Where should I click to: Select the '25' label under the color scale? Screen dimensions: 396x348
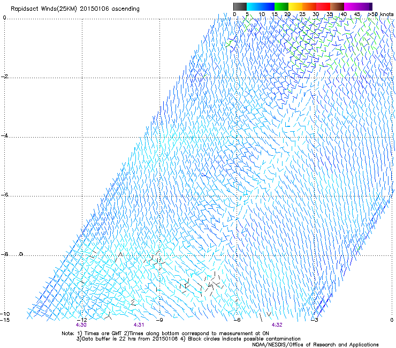coord(302,14)
